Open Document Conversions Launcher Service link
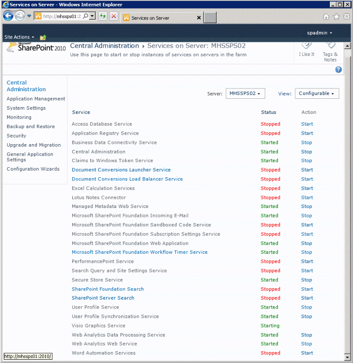 [x=121, y=170]
